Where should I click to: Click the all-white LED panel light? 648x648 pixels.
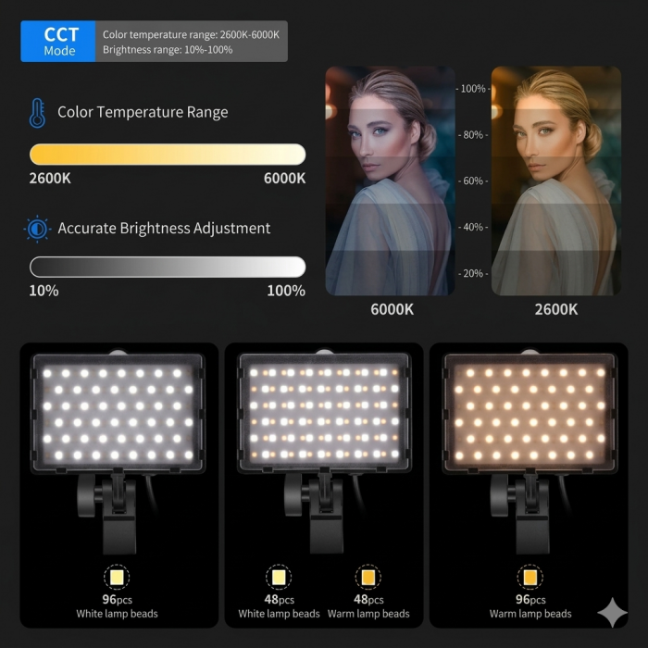(117, 412)
